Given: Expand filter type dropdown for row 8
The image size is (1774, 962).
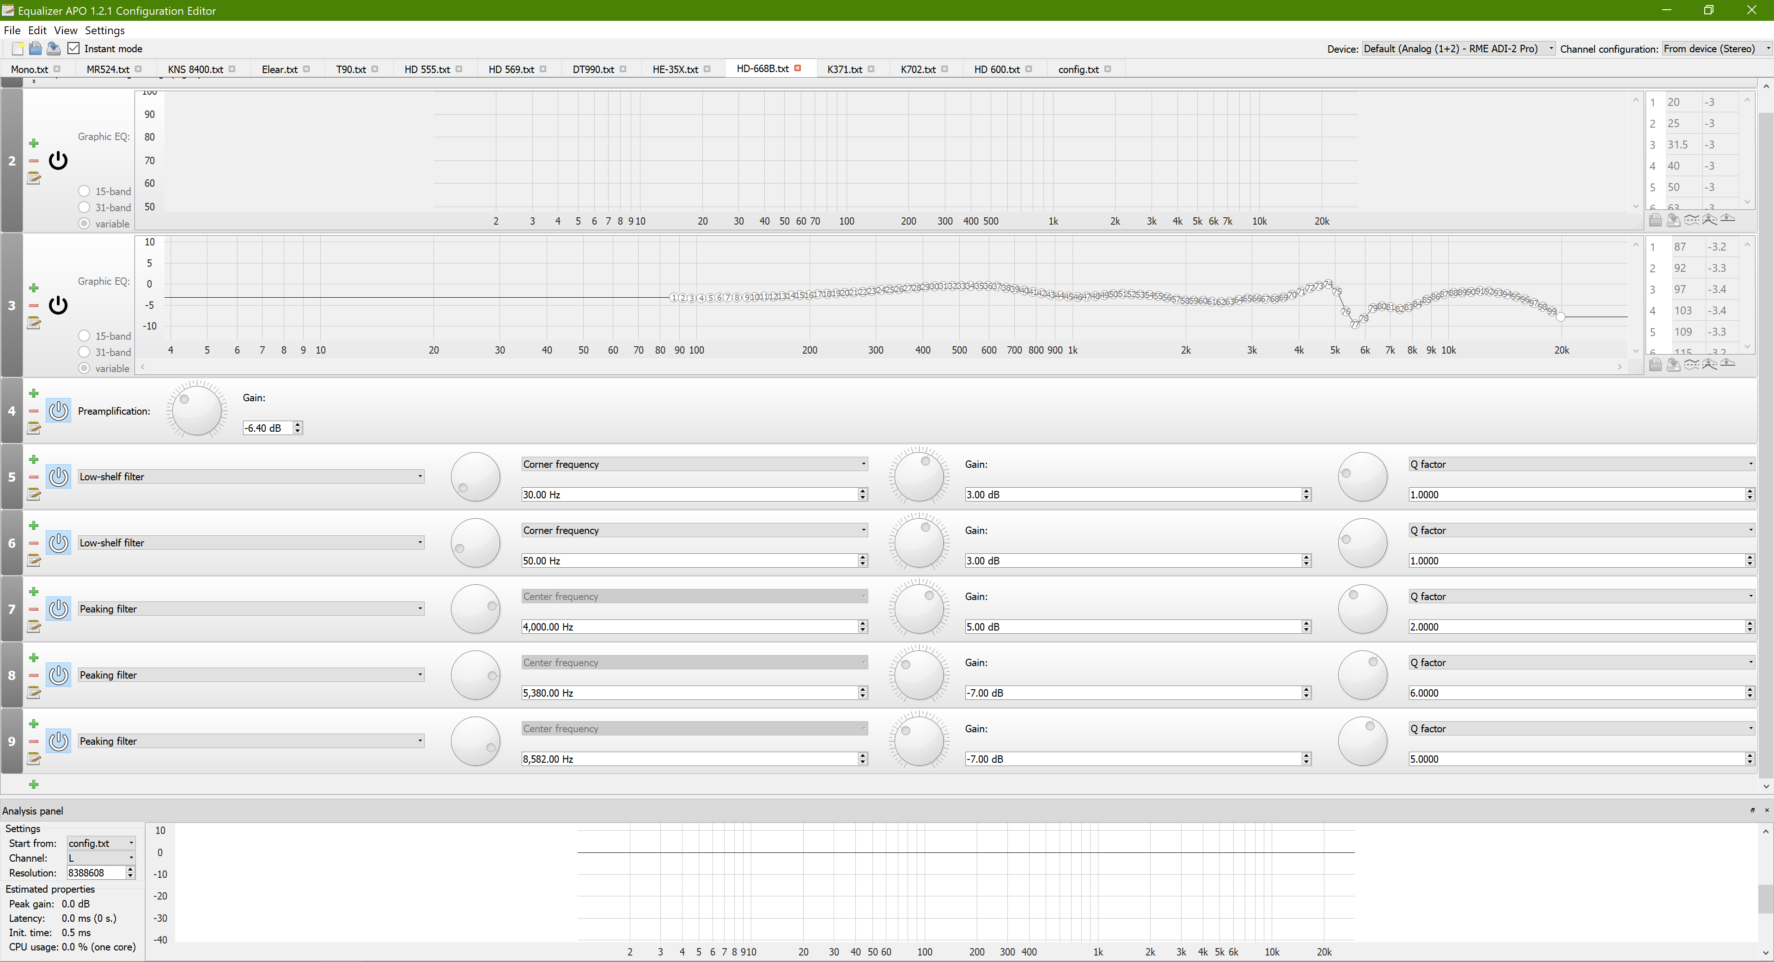Looking at the screenshot, I should tap(250, 674).
